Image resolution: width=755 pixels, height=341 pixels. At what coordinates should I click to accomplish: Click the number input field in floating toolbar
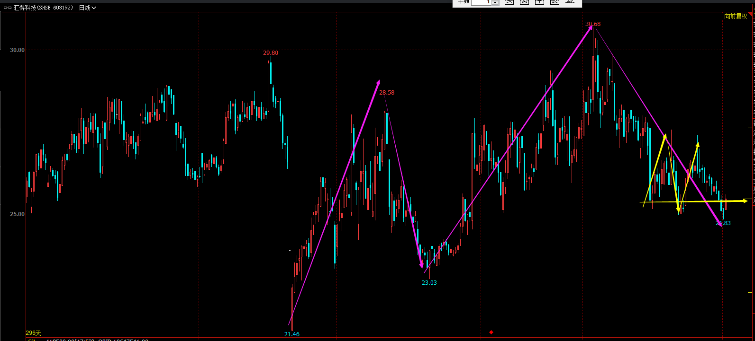[x=481, y=2]
